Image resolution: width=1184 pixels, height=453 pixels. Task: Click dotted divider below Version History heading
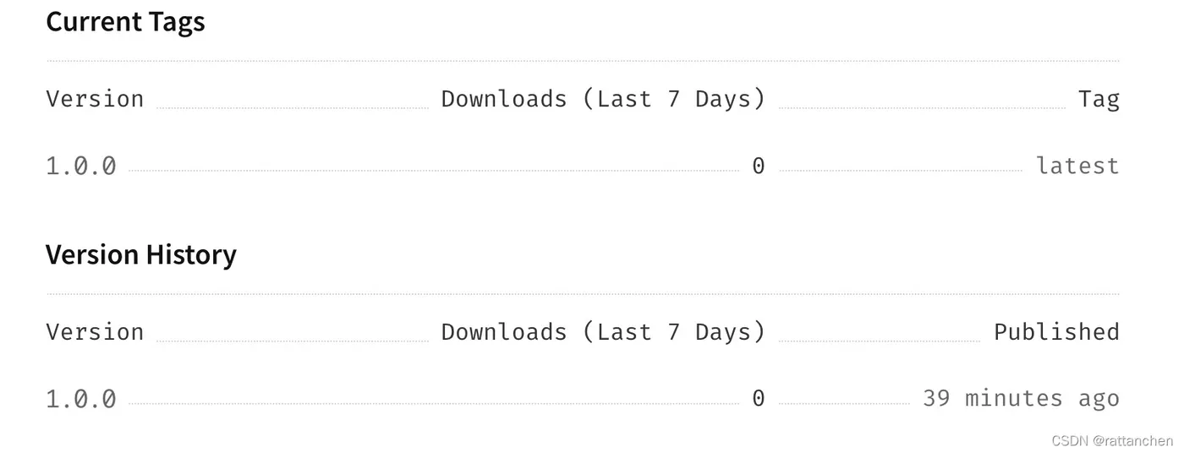click(x=584, y=294)
